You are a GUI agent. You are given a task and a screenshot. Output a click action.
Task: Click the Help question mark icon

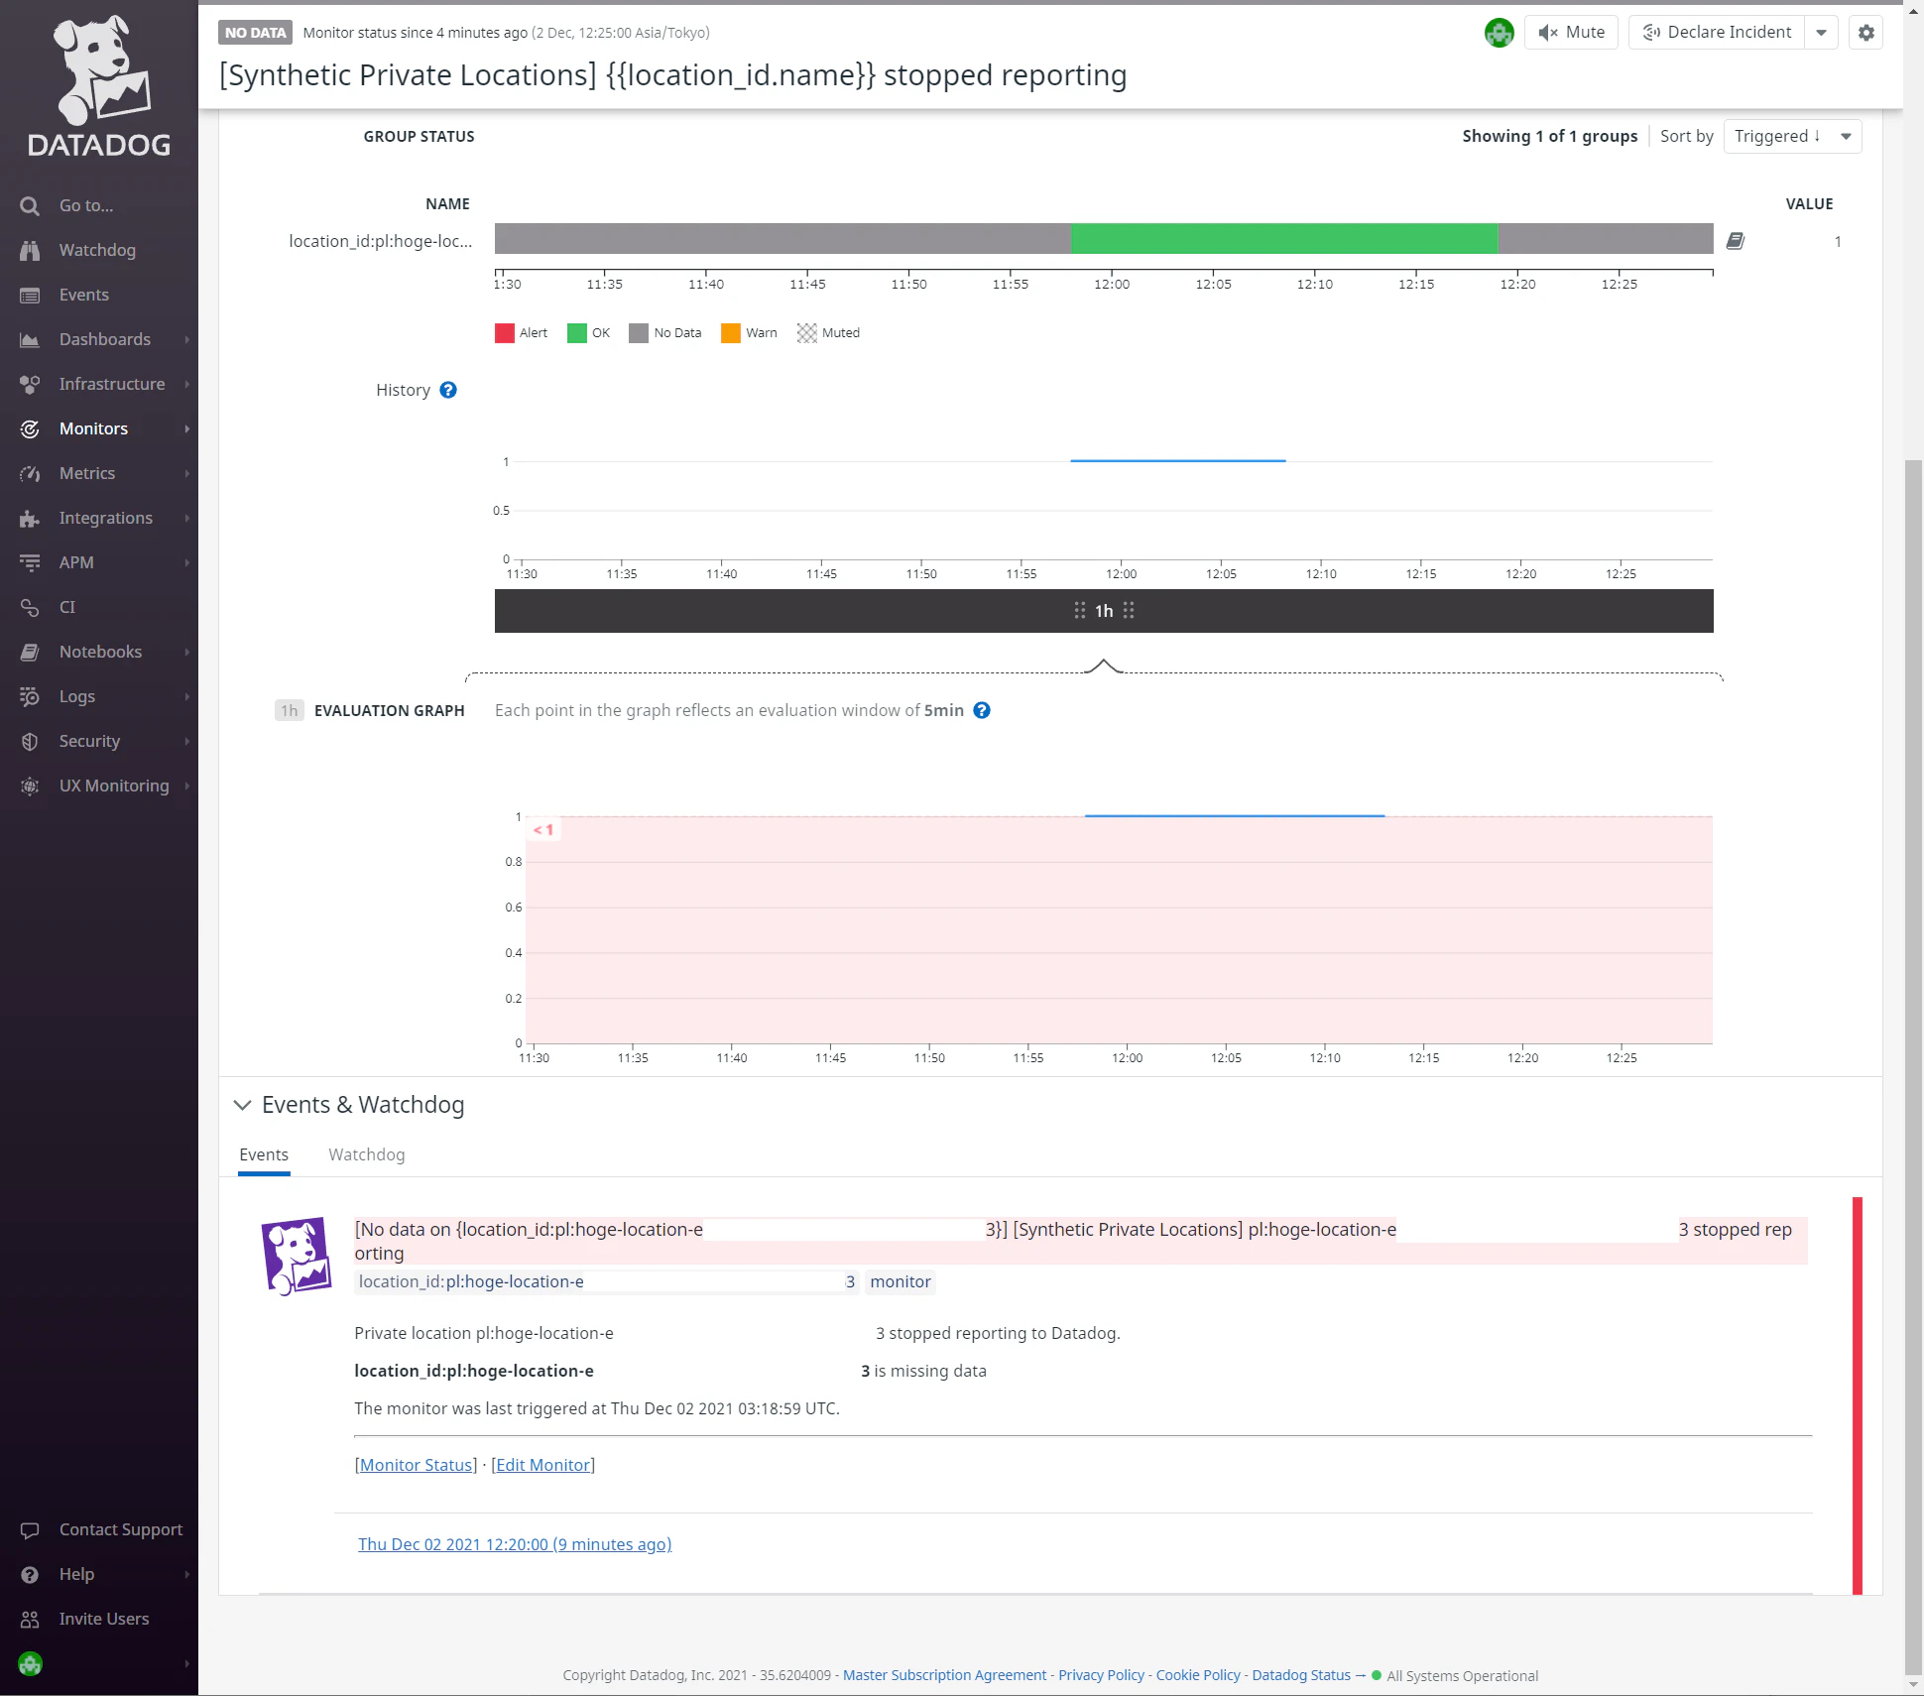30,1575
